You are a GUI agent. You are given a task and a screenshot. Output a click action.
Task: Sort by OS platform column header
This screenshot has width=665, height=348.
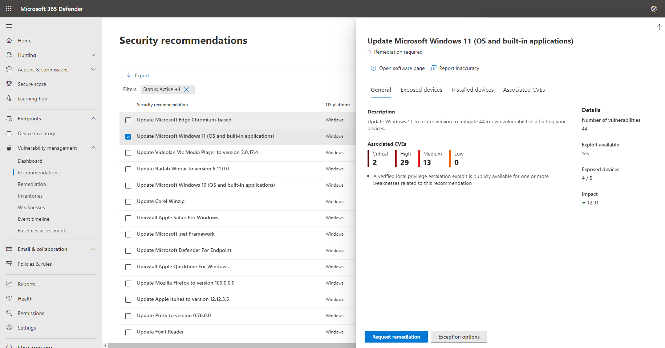point(338,105)
